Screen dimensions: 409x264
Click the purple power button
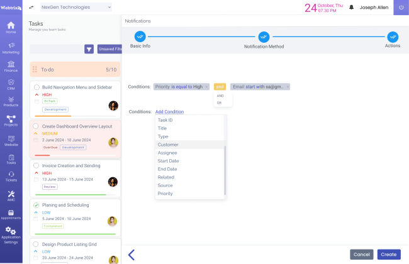tap(401, 8)
